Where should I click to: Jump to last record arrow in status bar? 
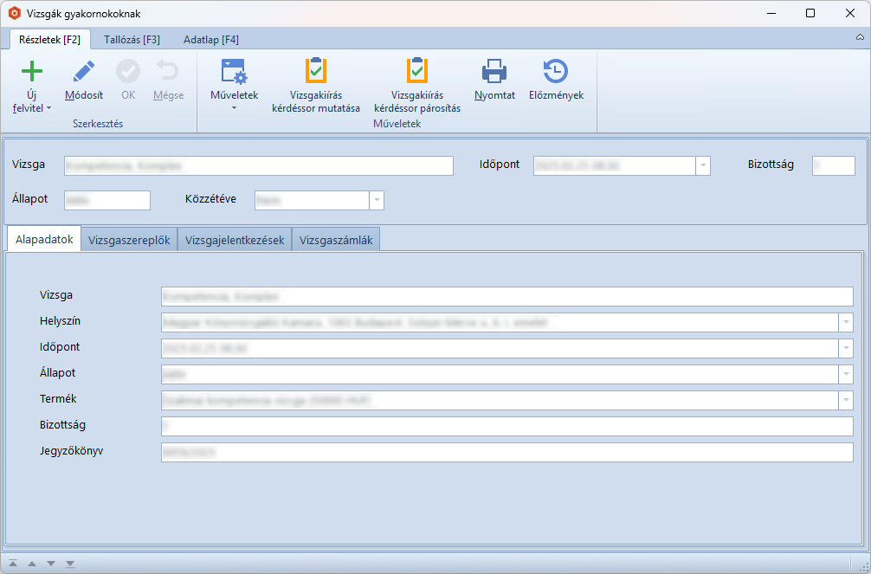(x=70, y=564)
